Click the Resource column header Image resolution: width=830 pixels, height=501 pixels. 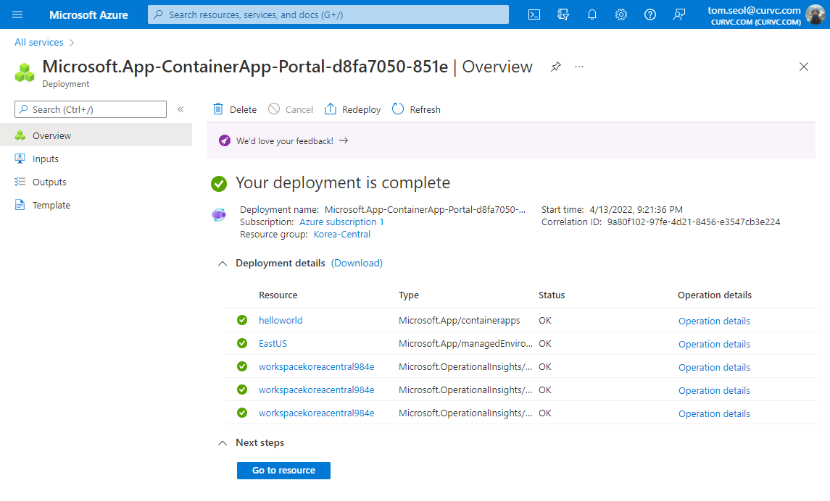click(x=278, y=295)
